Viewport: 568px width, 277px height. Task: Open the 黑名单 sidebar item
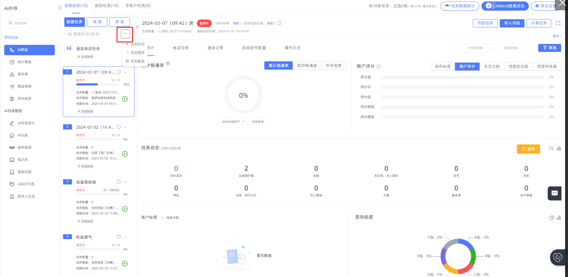pyautogui.click(x=22, y=74)
